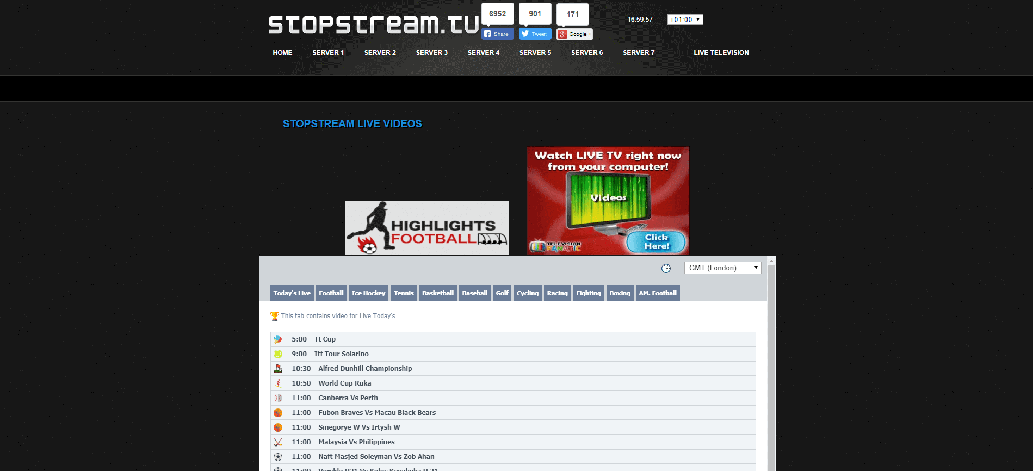The width and height of the screenshot is (1033, 471).
Task: Open the Canberra Vs Perth event
Action: (x=513, y=398)
